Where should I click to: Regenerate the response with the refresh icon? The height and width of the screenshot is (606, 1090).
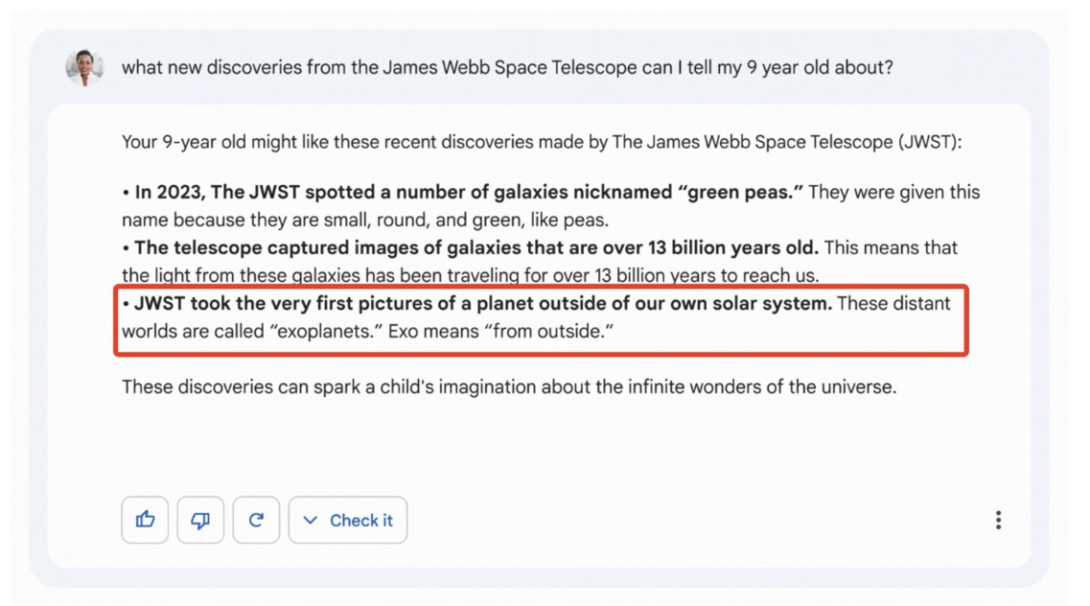coord(256,520)
